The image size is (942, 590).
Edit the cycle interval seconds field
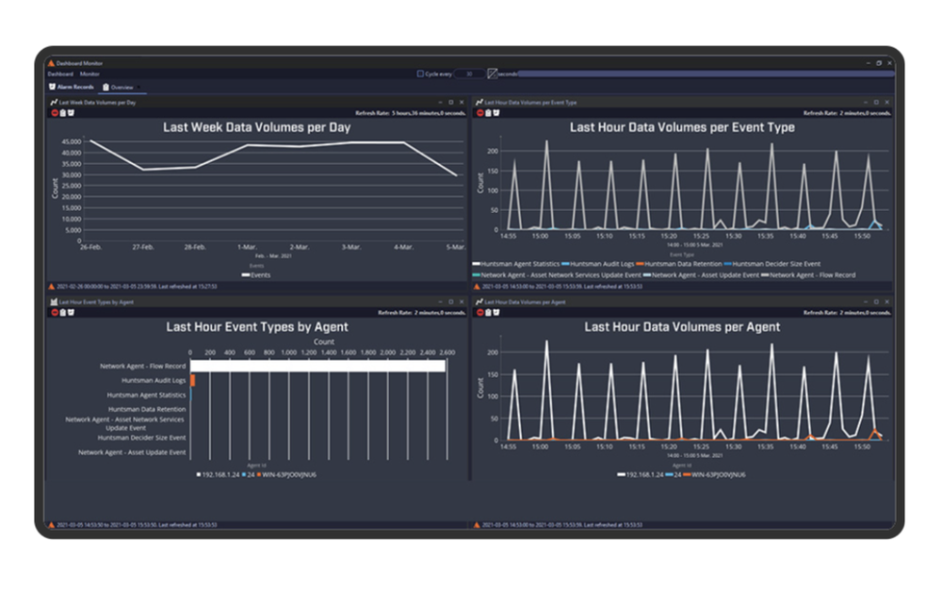[x=469, y=74]
